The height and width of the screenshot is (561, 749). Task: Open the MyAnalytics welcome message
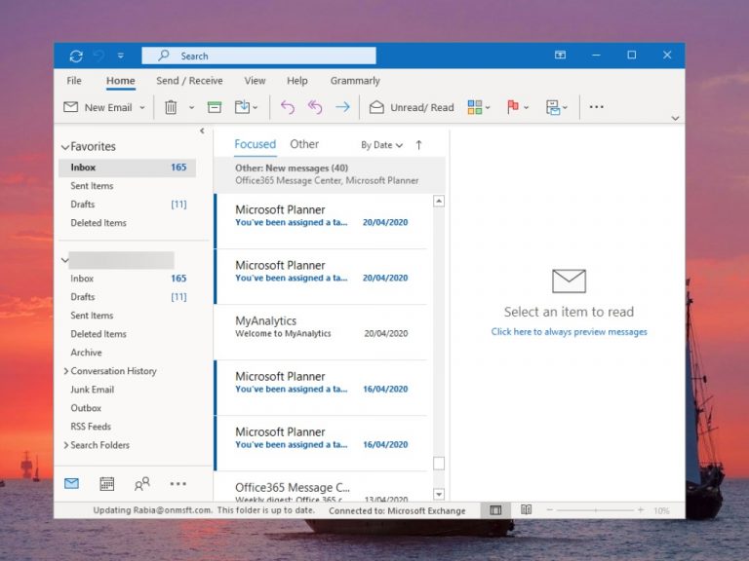point(321,332)
